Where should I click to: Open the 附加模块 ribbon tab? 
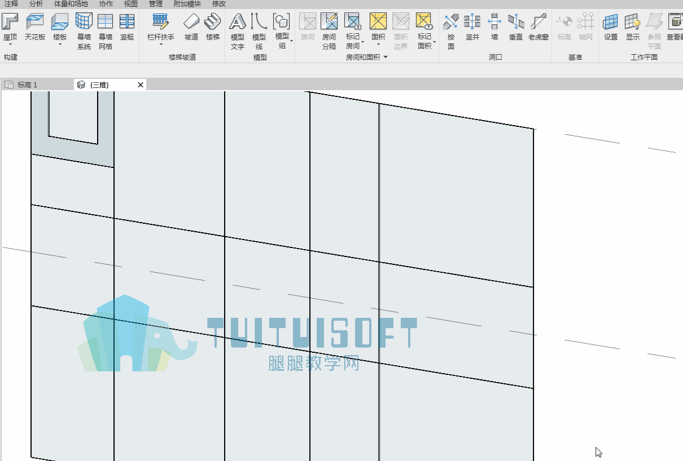point(187,4)
